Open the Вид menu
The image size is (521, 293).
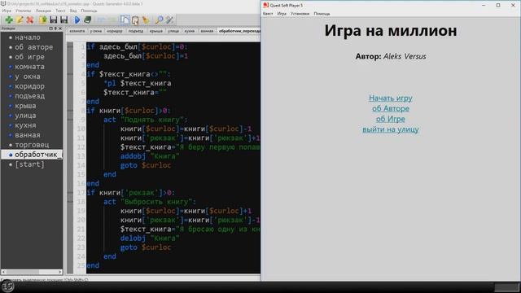tap(73, 11)
